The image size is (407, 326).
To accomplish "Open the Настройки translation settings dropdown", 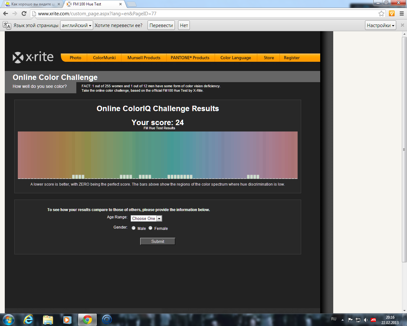I will (380, 25).
